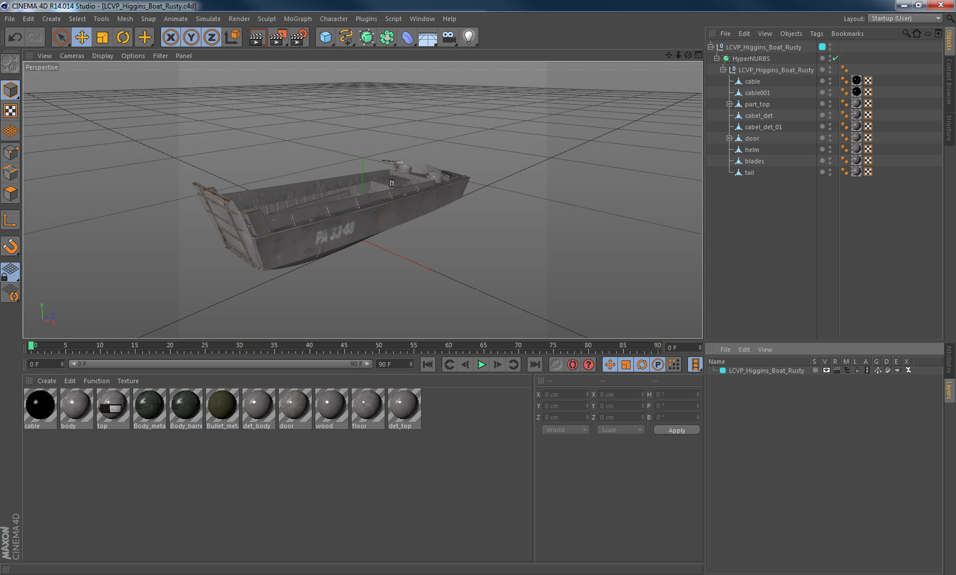Collapse the top LCVP_Higgins_Boat_Rusty root
Screen dimensions: 956x575
point(710,47)
